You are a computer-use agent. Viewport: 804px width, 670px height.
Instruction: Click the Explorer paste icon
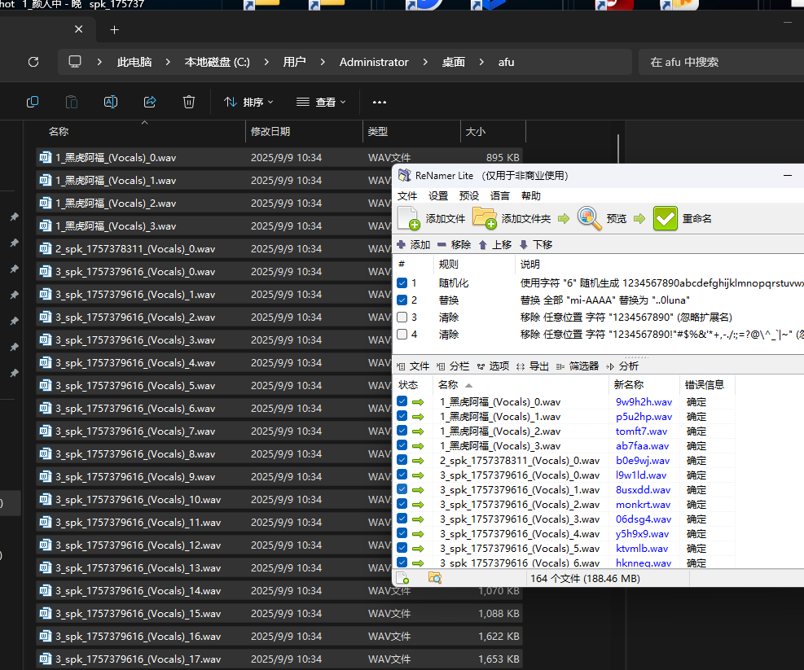point(71,102)
